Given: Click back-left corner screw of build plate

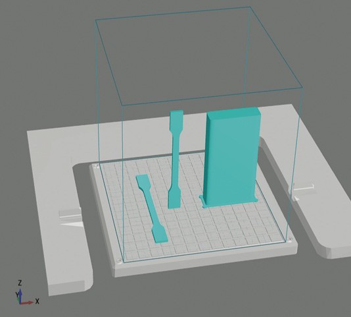Looking at the screenshot, I should click(96, 166).
